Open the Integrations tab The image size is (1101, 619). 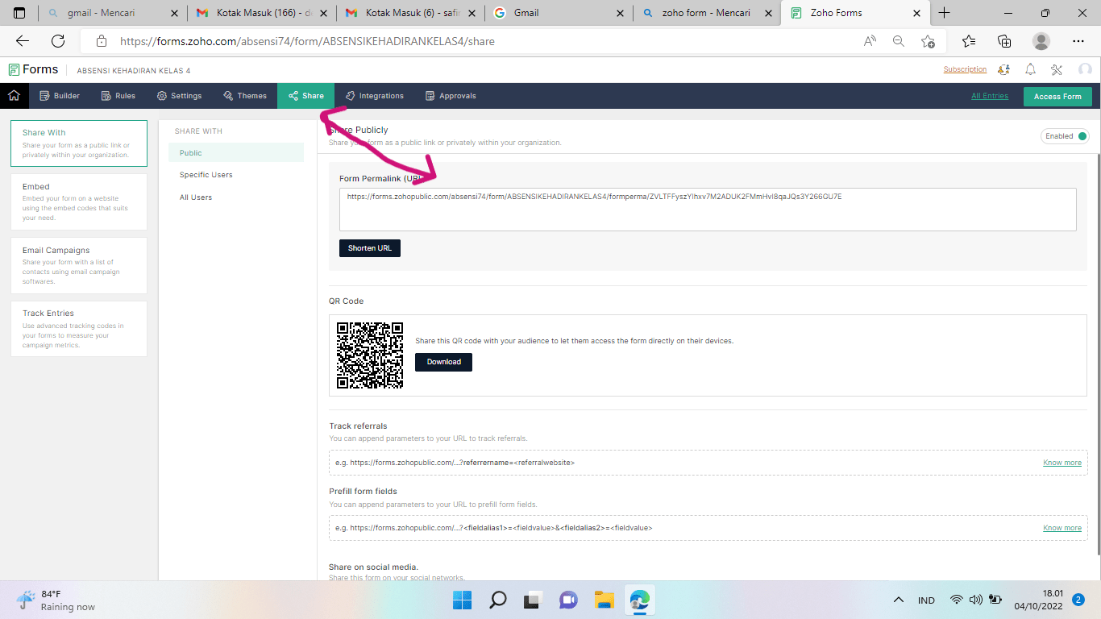375,95
